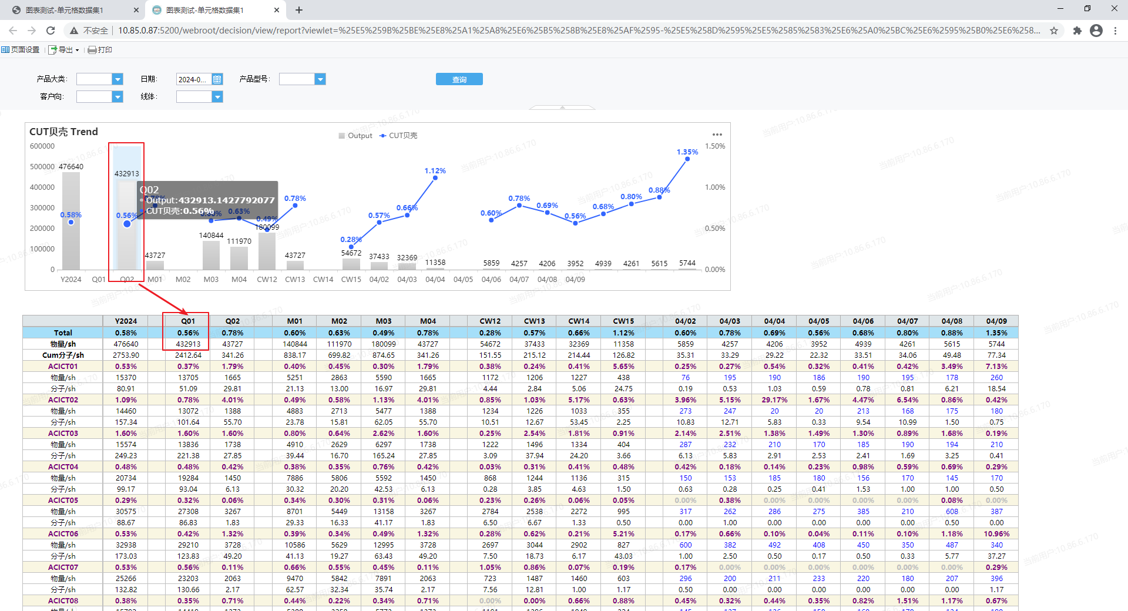Collapse parameter panel with up arrow
This screenshot has width=1128, height=611.
[x=562, y=108]
